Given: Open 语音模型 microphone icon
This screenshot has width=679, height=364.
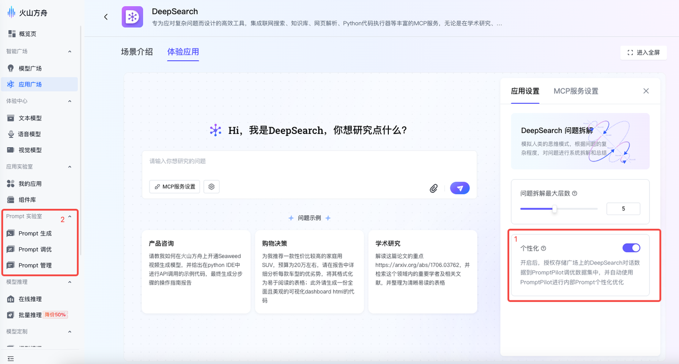Looking at the screenshot, I should (11, 134).
